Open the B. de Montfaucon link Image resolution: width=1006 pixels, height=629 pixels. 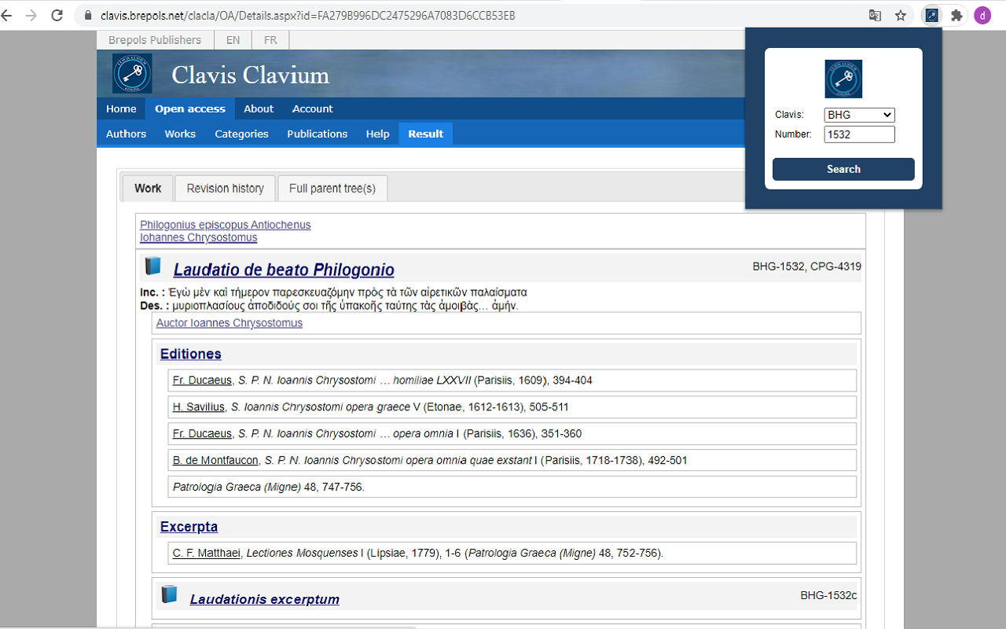215,461
